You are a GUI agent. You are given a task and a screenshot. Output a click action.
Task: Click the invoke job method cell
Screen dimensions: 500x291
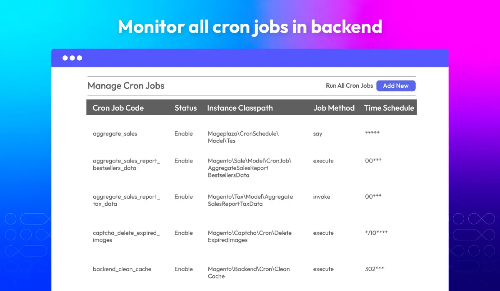(x=322, y=197)
